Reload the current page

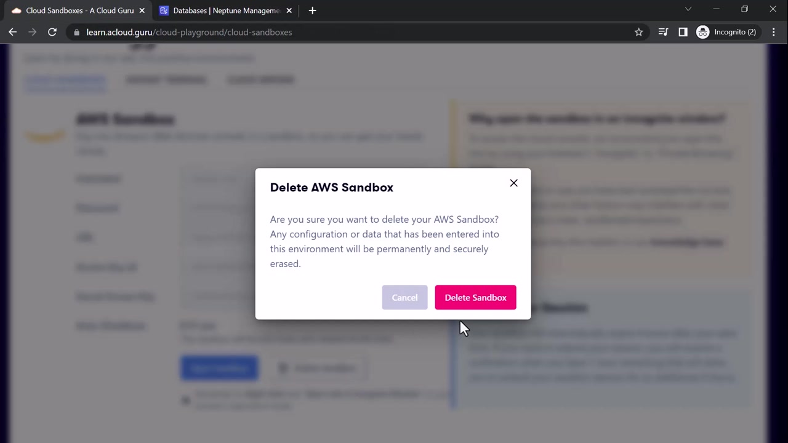click(x=52, y=32)
